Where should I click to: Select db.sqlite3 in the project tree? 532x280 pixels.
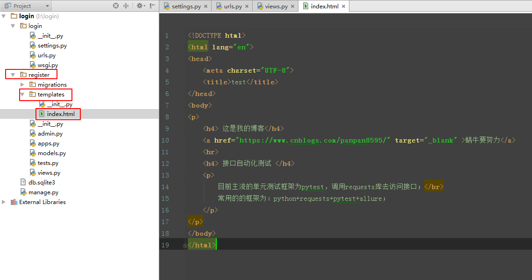(38, 183)
